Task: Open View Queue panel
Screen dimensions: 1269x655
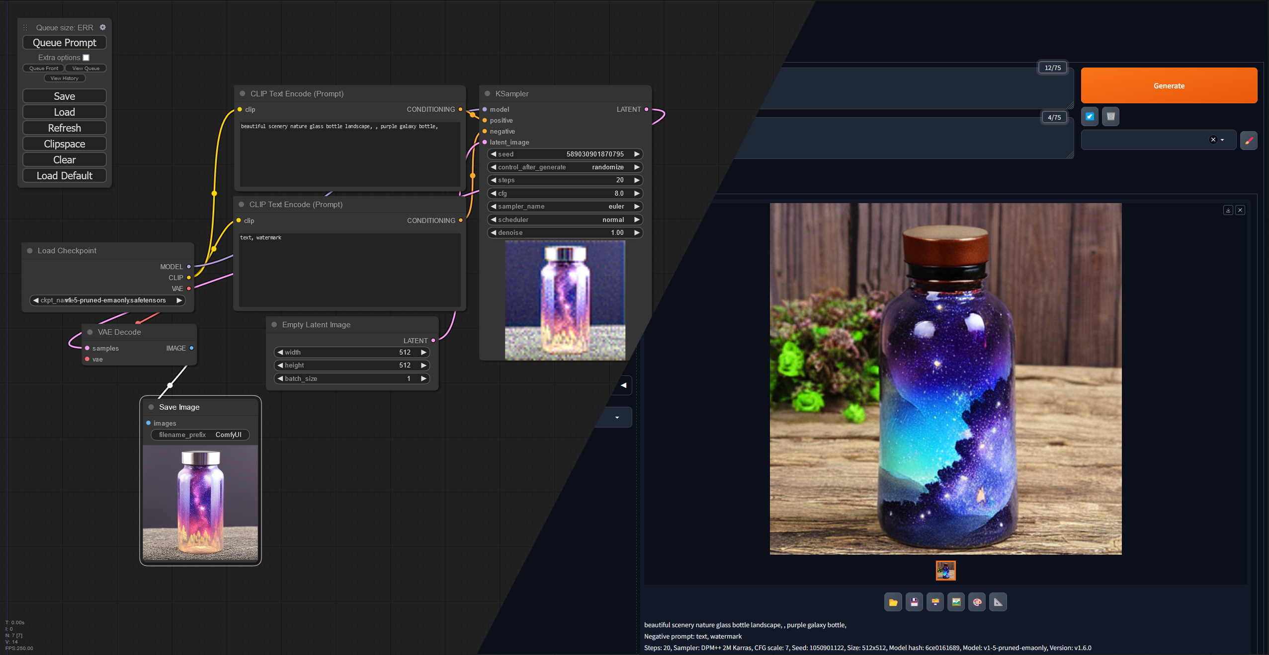Action: click(85, 69)
